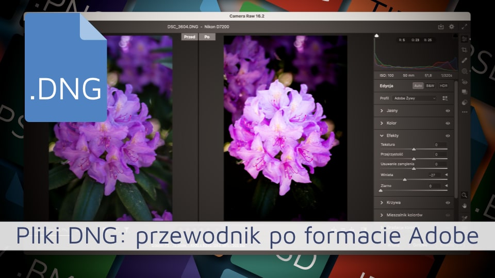495x278 pixels.
Task: Click the Tekstura slider handle
Action: pyautogui.click(x=414, y=149)
